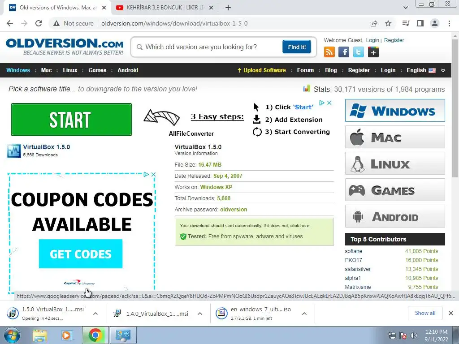Open the Android nav menu item
Image resolution: width=459 pixels, height=344 pixels.
[128, 70]
